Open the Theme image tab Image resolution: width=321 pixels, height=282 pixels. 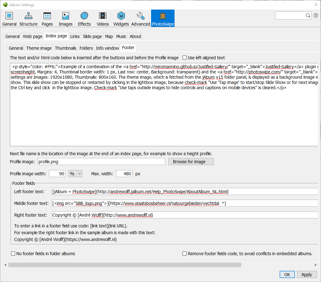pyautogui.click(x=39, y=48)
